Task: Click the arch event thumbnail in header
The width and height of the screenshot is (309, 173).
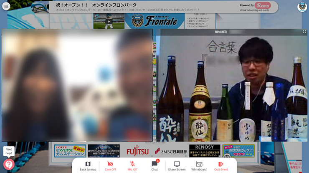Action: click(40, 7)
